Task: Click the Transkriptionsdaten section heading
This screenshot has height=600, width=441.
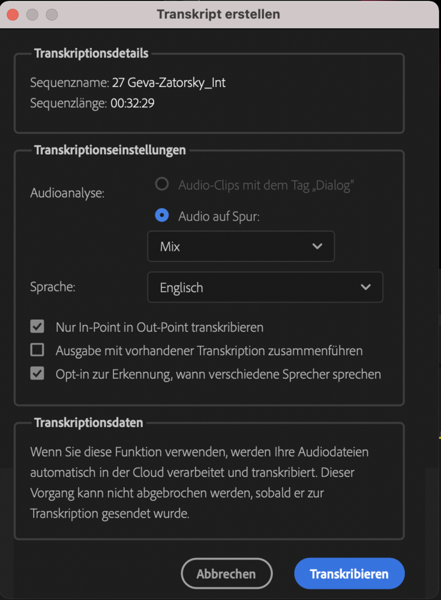Action: [x=89, y=422]
